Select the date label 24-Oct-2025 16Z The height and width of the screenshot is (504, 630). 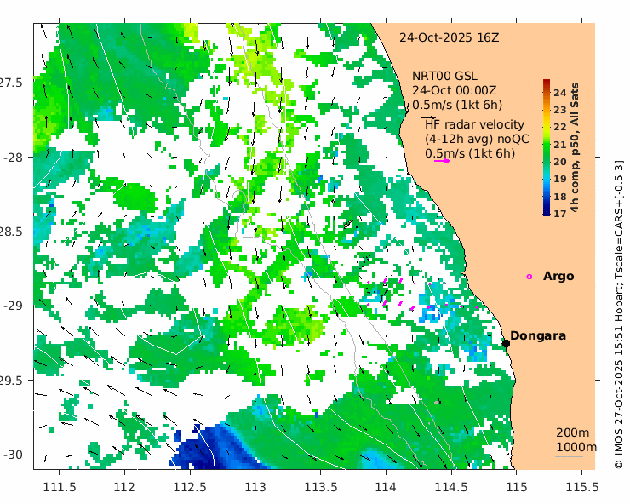tap(449, 37)
